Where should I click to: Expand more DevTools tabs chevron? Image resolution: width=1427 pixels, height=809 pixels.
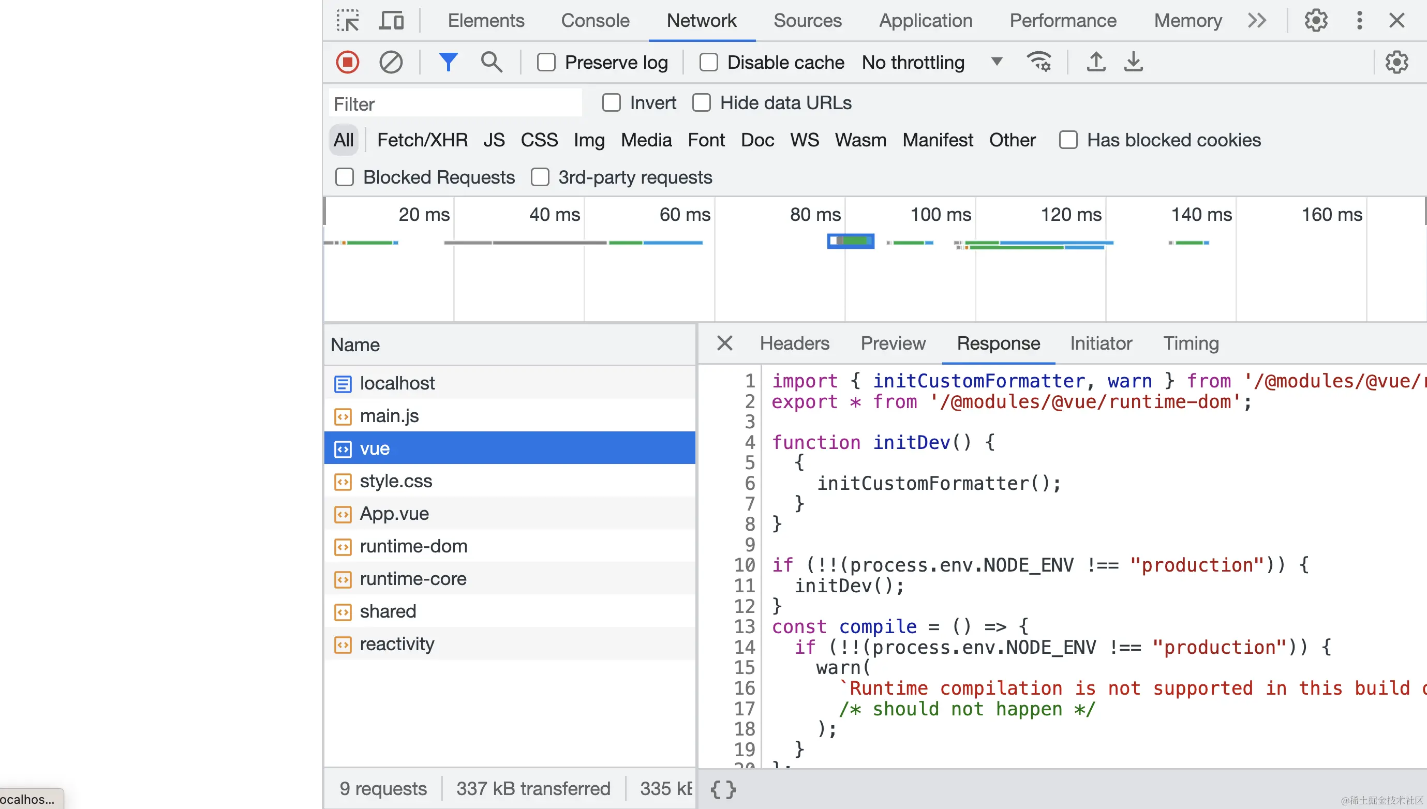[x=1256, y=21]
